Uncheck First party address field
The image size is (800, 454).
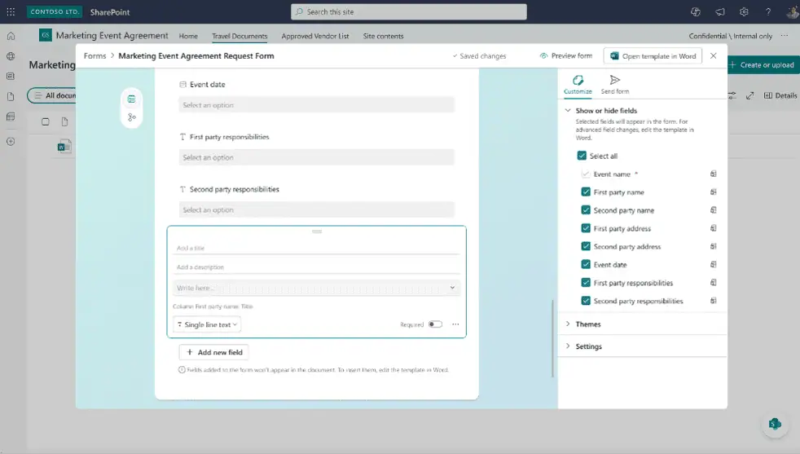click(586, 228)
